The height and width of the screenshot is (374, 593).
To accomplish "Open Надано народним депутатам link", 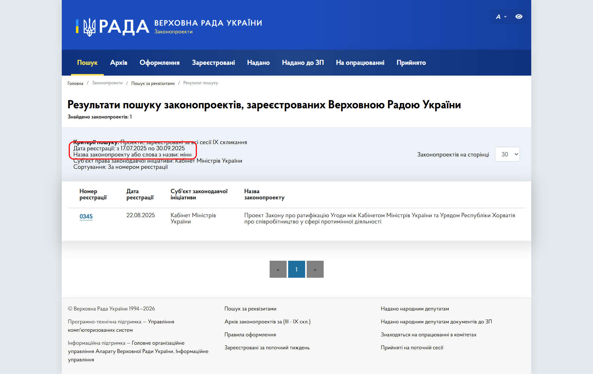I will tap(415, 309).
